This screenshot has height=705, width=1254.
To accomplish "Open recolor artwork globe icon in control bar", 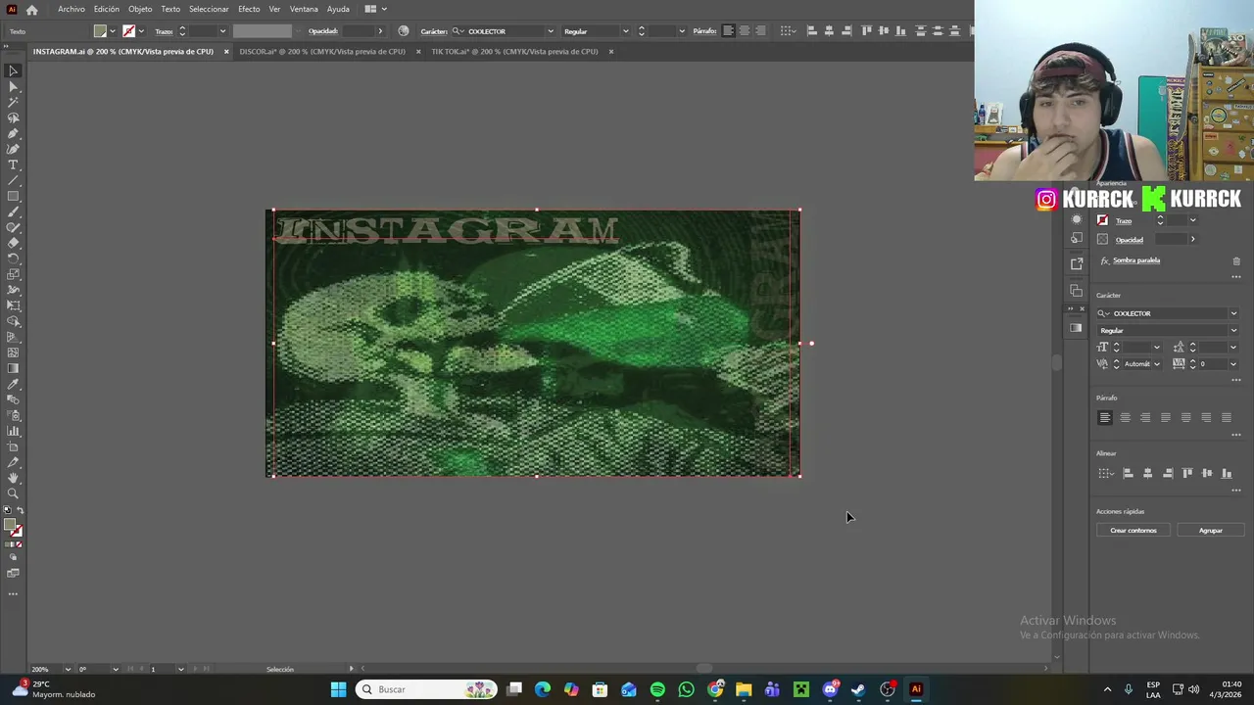I will coord(404,31).
